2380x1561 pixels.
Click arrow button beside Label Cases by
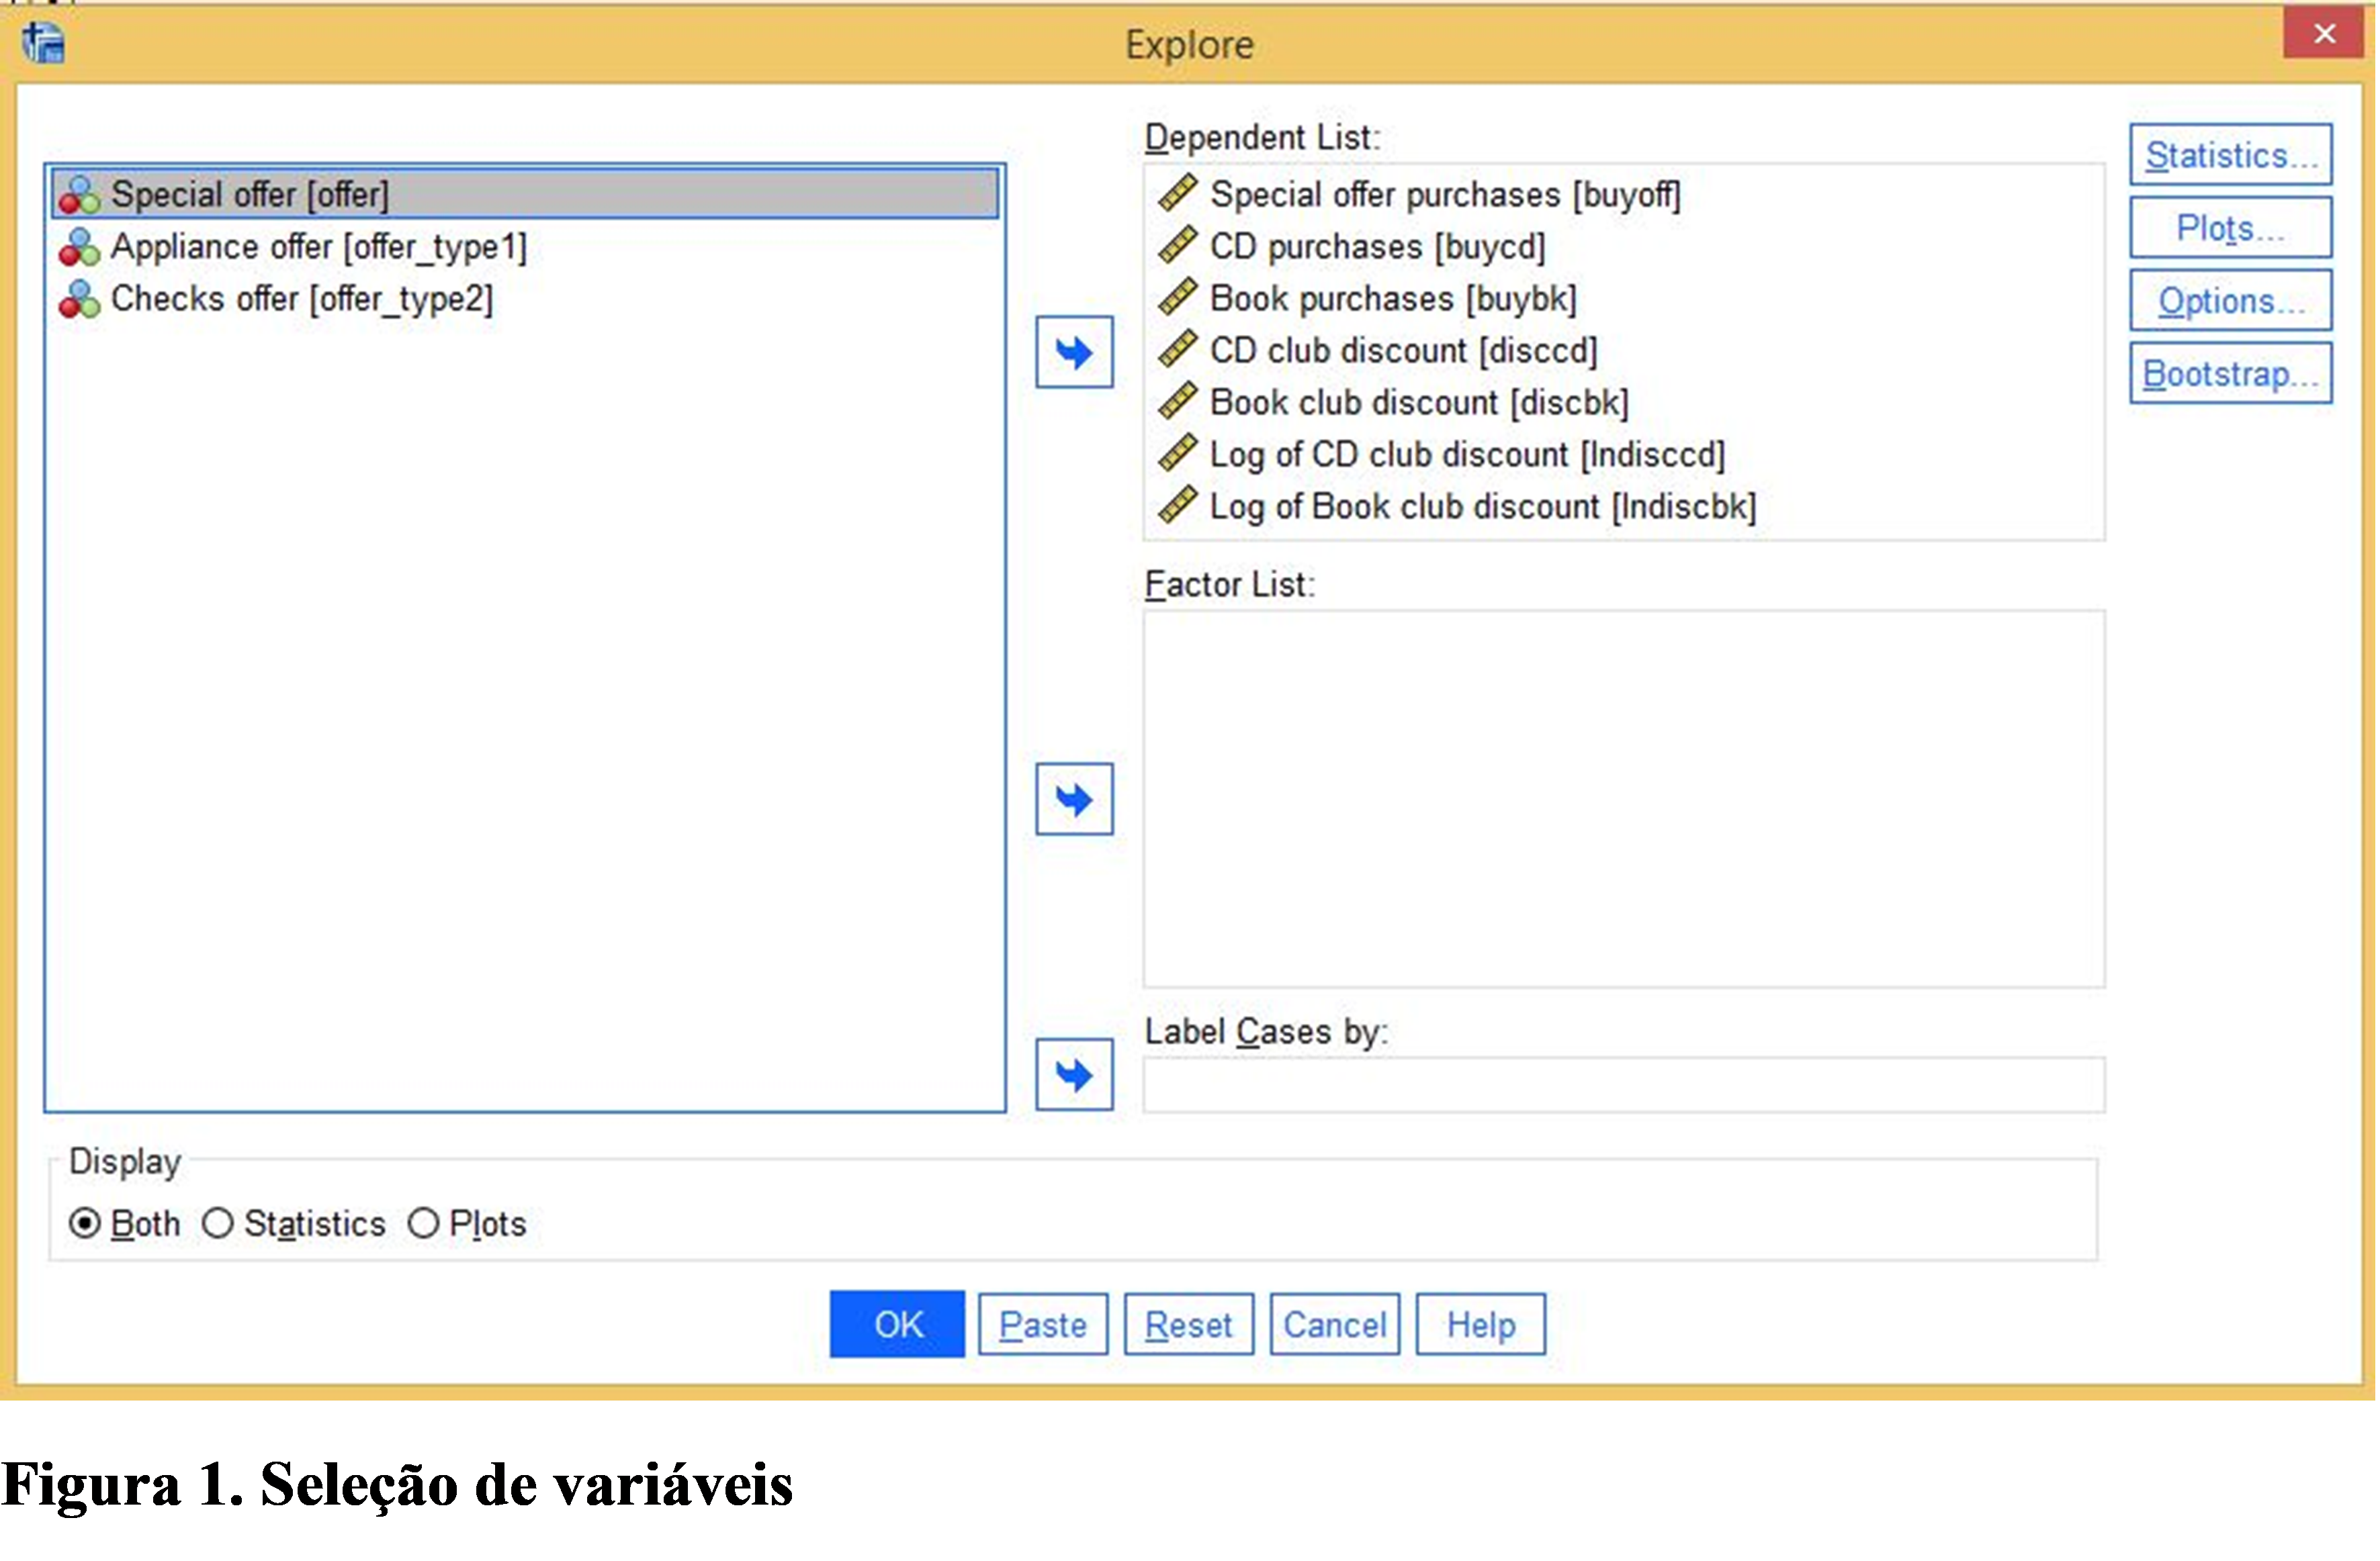pos(1074,1074)
